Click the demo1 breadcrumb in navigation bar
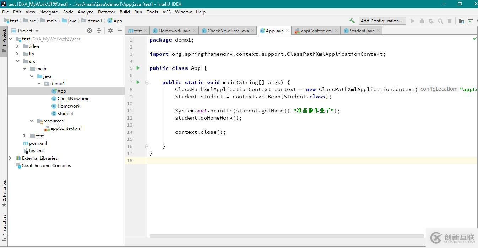The height and width of the screenshot is (248, 478). click(94, 21)
